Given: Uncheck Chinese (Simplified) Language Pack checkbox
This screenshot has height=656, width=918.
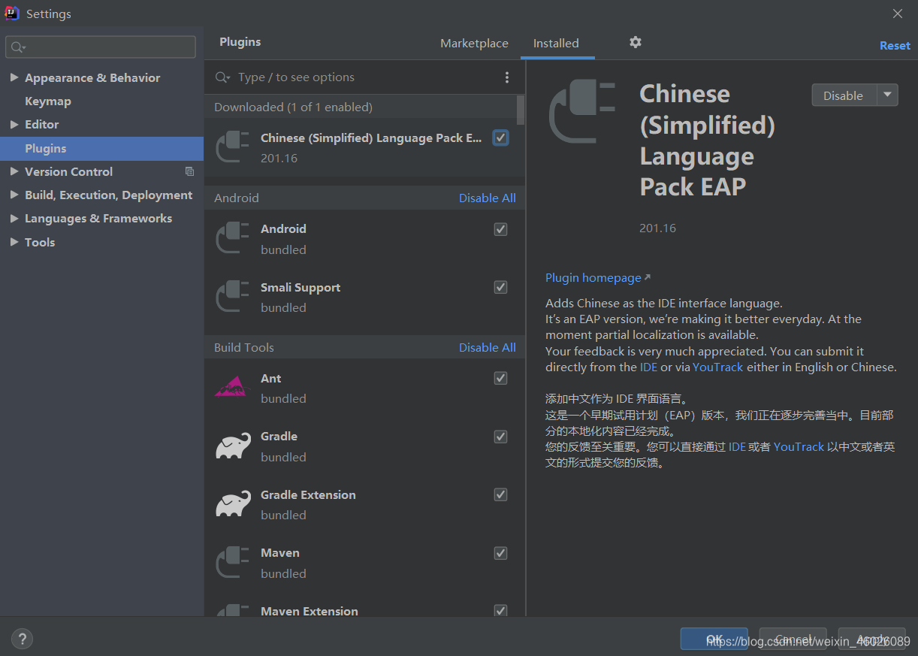Looking at the screenshot, I should (x=500, y=138).
